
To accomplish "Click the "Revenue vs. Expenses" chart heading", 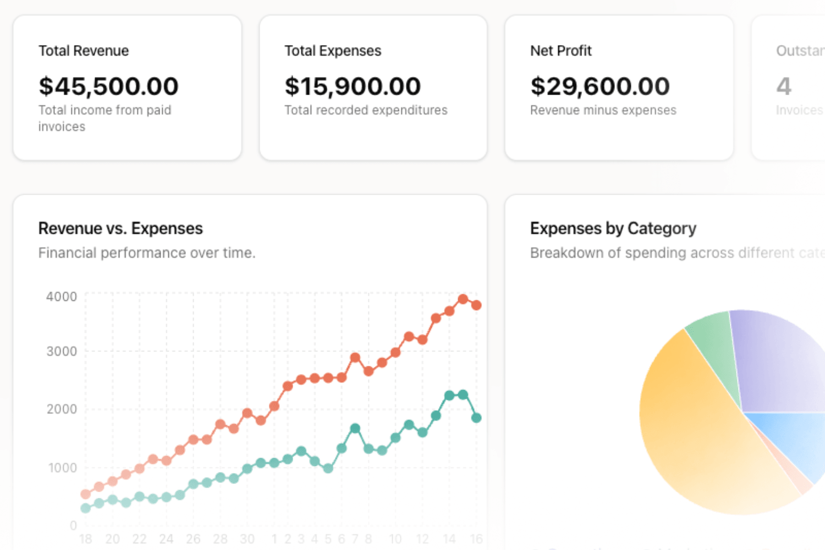I will pos(120,228).
